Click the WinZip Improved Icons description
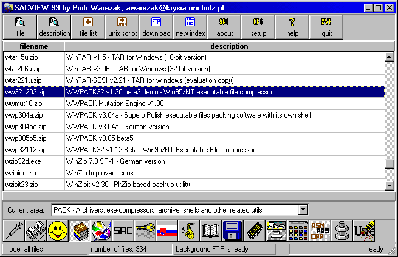Viewport: 398px width, 257px height. click(x=100, y=173)
